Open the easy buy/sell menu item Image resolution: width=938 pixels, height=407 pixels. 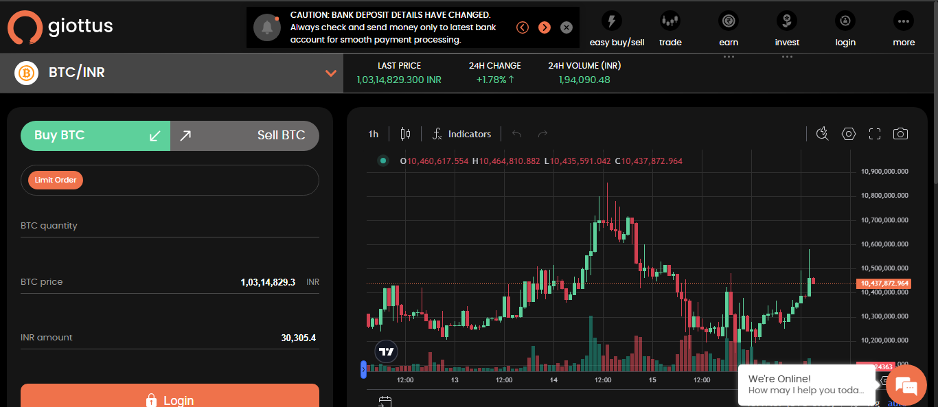point(617,30)
